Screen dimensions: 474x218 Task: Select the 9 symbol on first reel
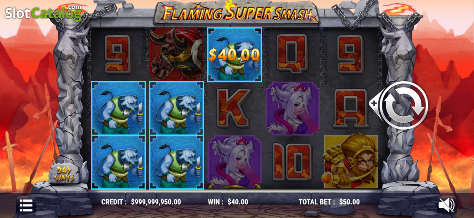click(118, 54)
